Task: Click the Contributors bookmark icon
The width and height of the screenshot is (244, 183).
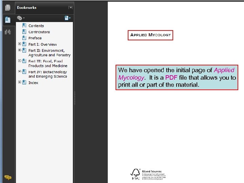Action: (x=24, y=32)
